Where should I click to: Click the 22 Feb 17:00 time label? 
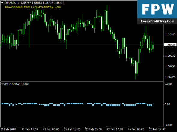pos(72,129)
